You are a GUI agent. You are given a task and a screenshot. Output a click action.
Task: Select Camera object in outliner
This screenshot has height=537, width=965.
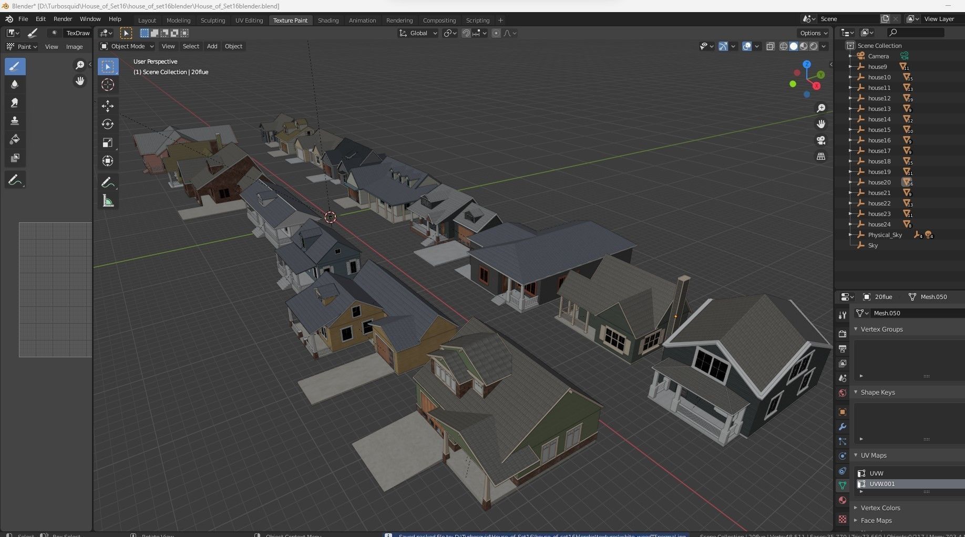pyautogui.click(x=878, y=56)
